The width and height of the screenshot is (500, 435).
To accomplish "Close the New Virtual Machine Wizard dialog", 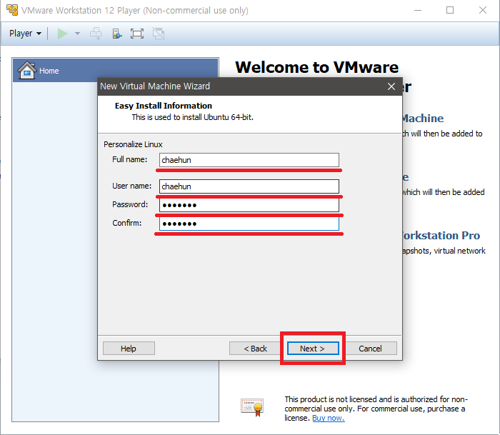I will 391,86.
